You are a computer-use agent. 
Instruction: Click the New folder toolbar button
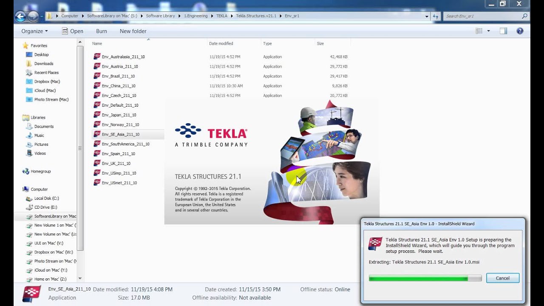[x=133, y=31]
